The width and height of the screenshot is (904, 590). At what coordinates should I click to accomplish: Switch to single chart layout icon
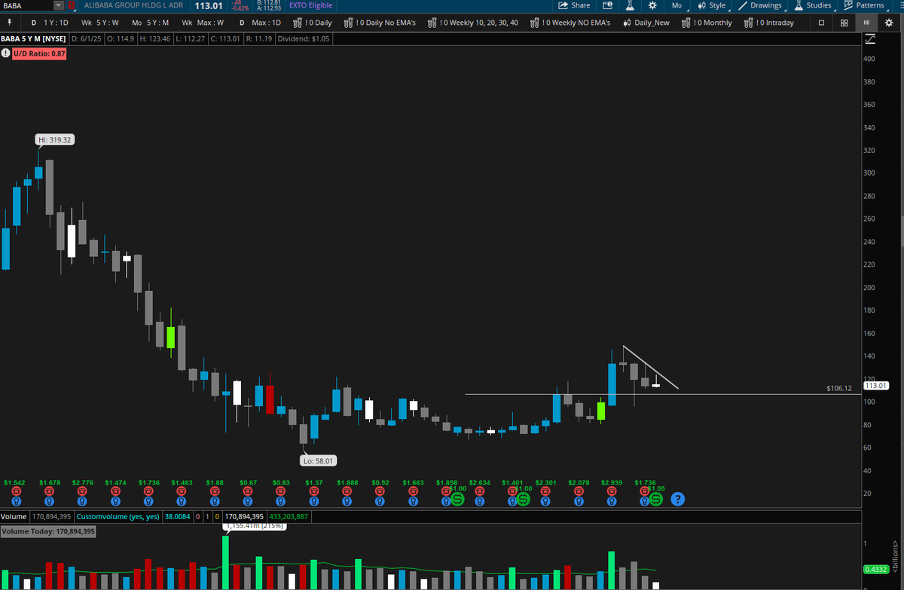(821, 23)
